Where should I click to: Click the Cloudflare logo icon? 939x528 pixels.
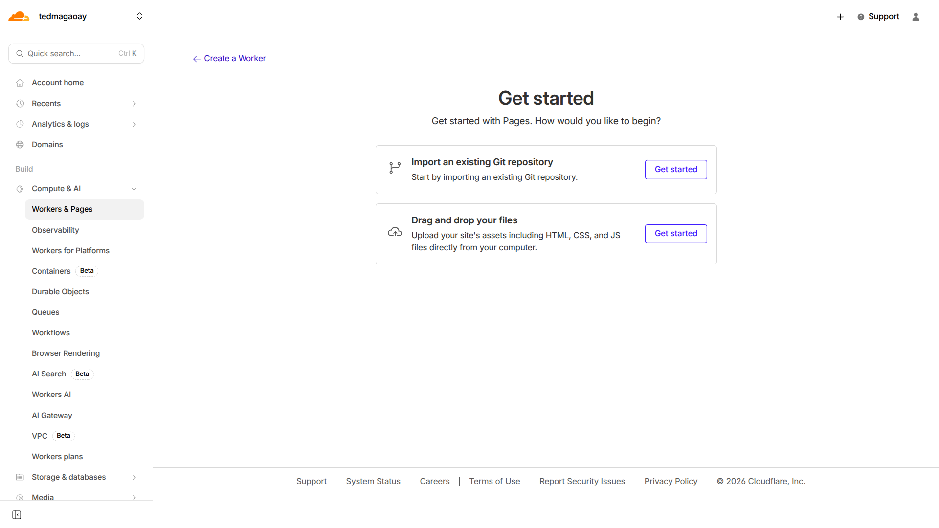click(19, 17)
